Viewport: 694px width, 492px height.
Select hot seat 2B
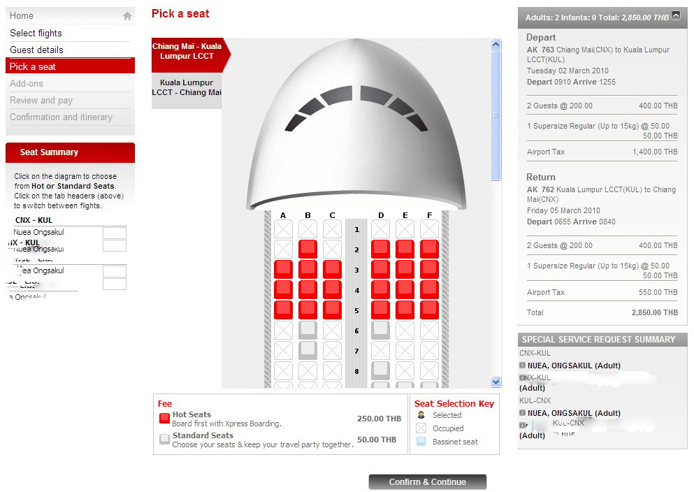click(x=308, y=249)
